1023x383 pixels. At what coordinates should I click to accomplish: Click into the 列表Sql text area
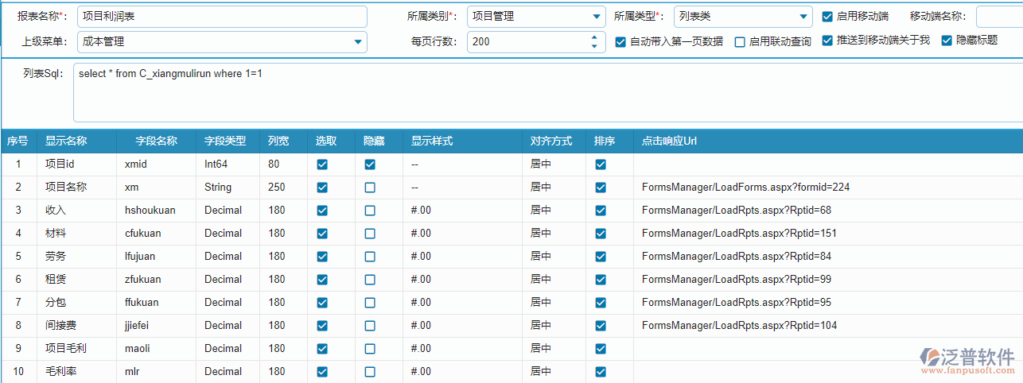point(541,91)
